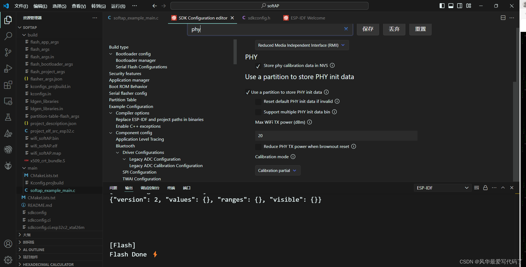Jump to Security features section
This screenshot has height=267, width=526.
(x=125, y=74)
